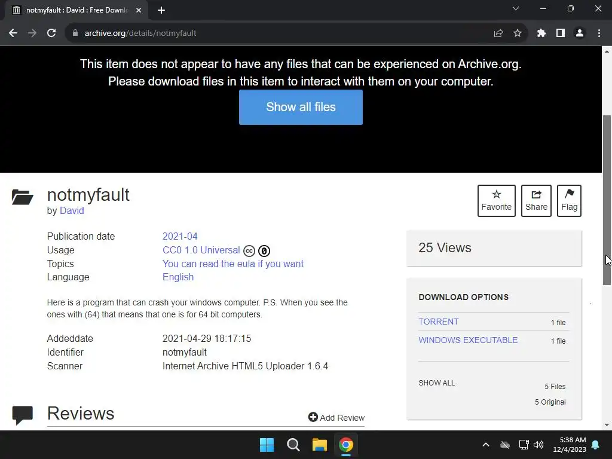Click the Share button for this item
Viewport: 612px width, 459px height.
click(x=536, y=201)
